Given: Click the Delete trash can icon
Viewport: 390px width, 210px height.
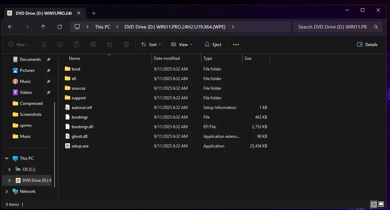Looking at the screenshot, I should (x=126, y=44).
